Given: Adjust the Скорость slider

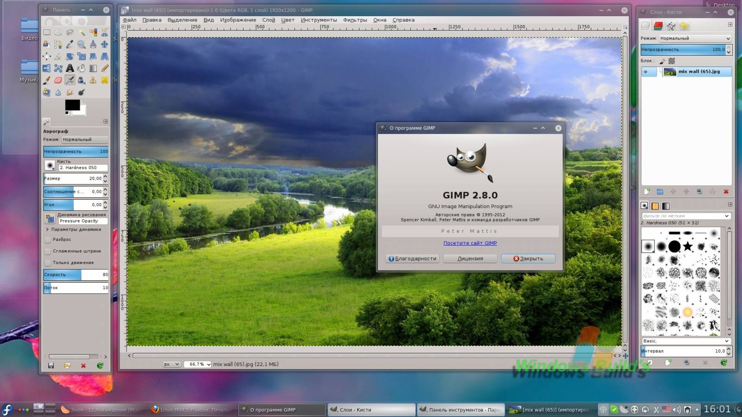Looking at the screenshot, I should point(76,275).
